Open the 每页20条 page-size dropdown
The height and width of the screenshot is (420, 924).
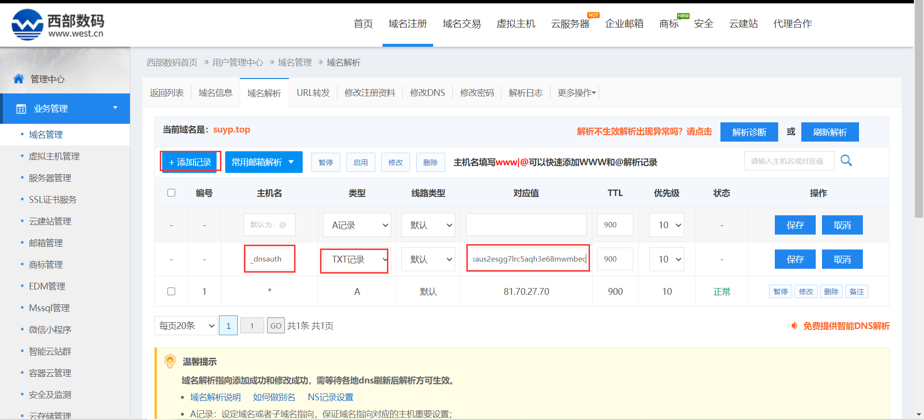pos(186,326)
